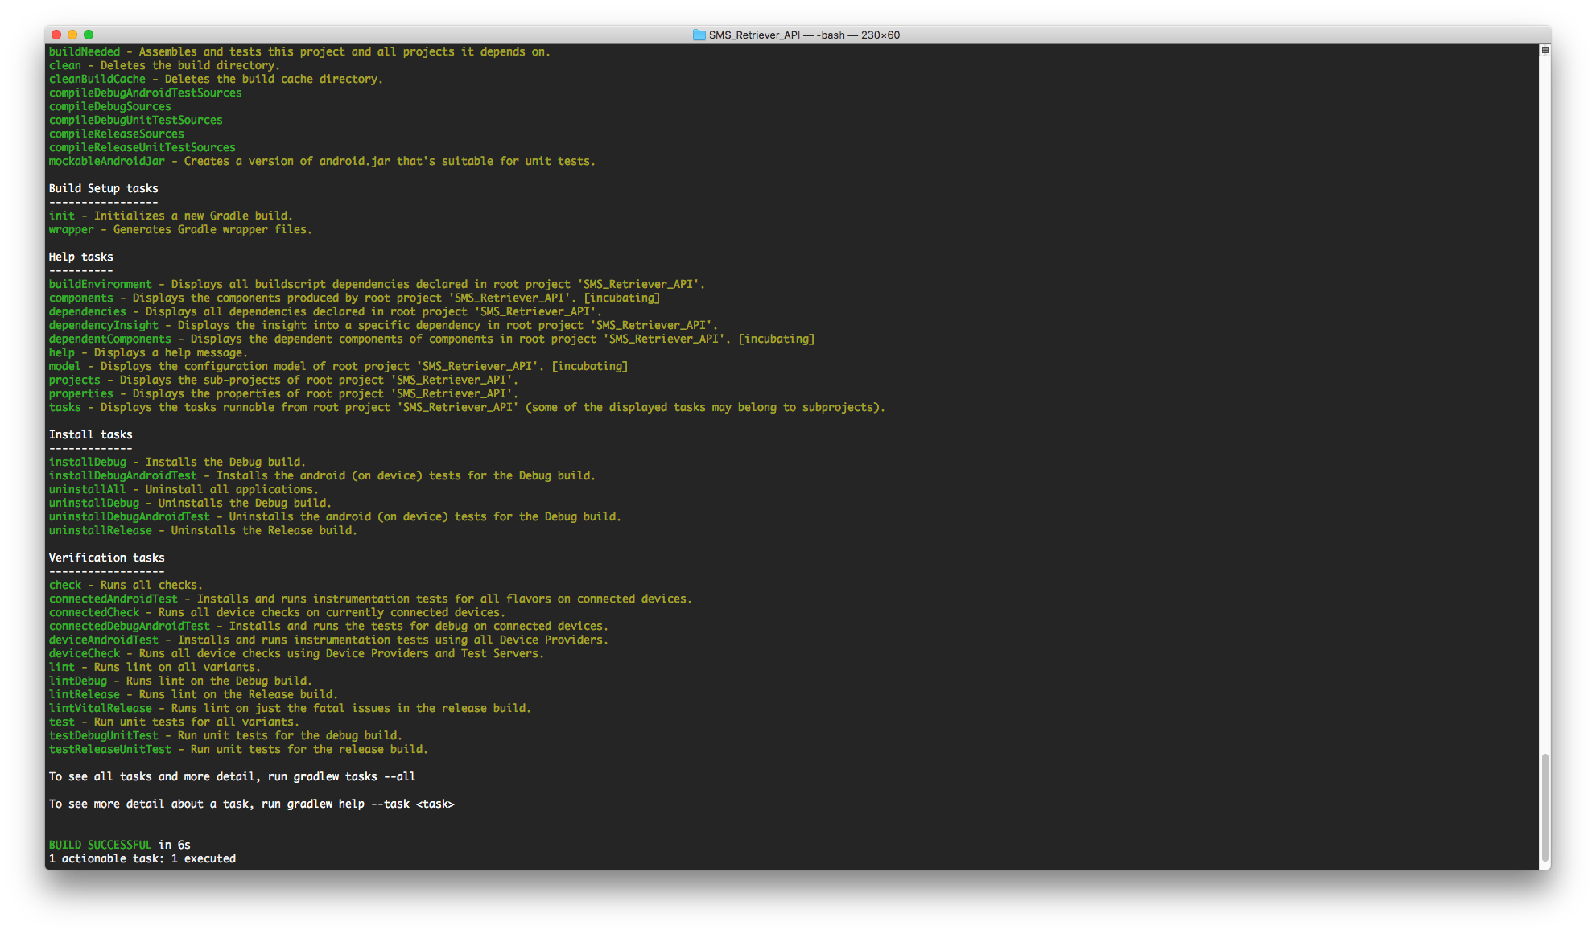Click the 'uninstallAll' task name
Viewport: 1596px width, 934px height.
(x=88, y=489)
